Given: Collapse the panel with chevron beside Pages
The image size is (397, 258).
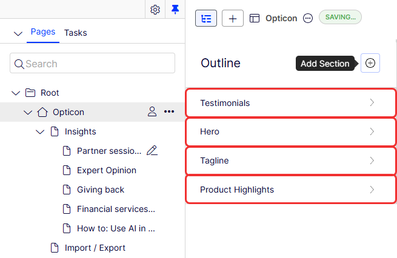Looking at the screenshot, I should (x=18, y=33).
